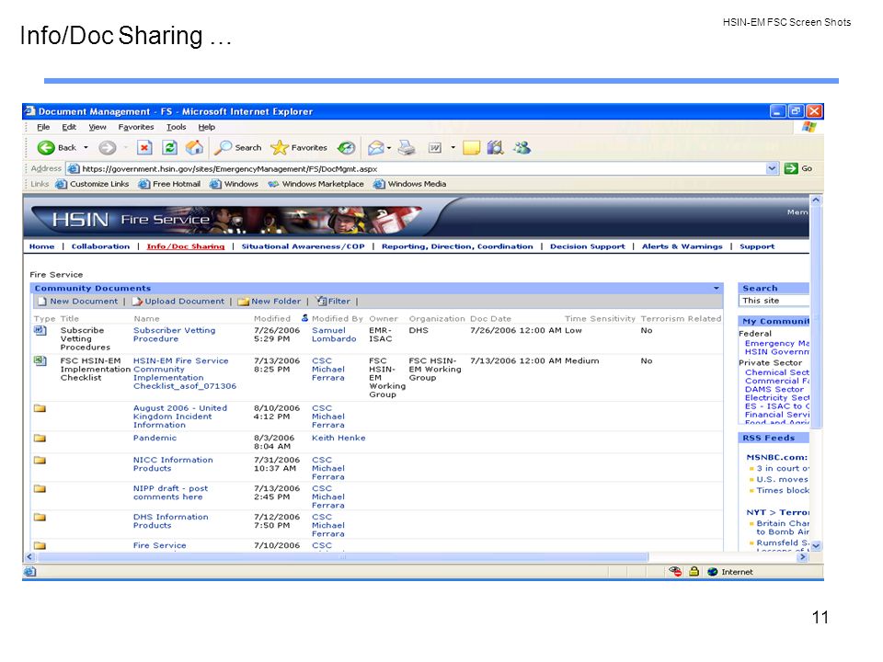Click the folder icon for NIPP draft

40,488
